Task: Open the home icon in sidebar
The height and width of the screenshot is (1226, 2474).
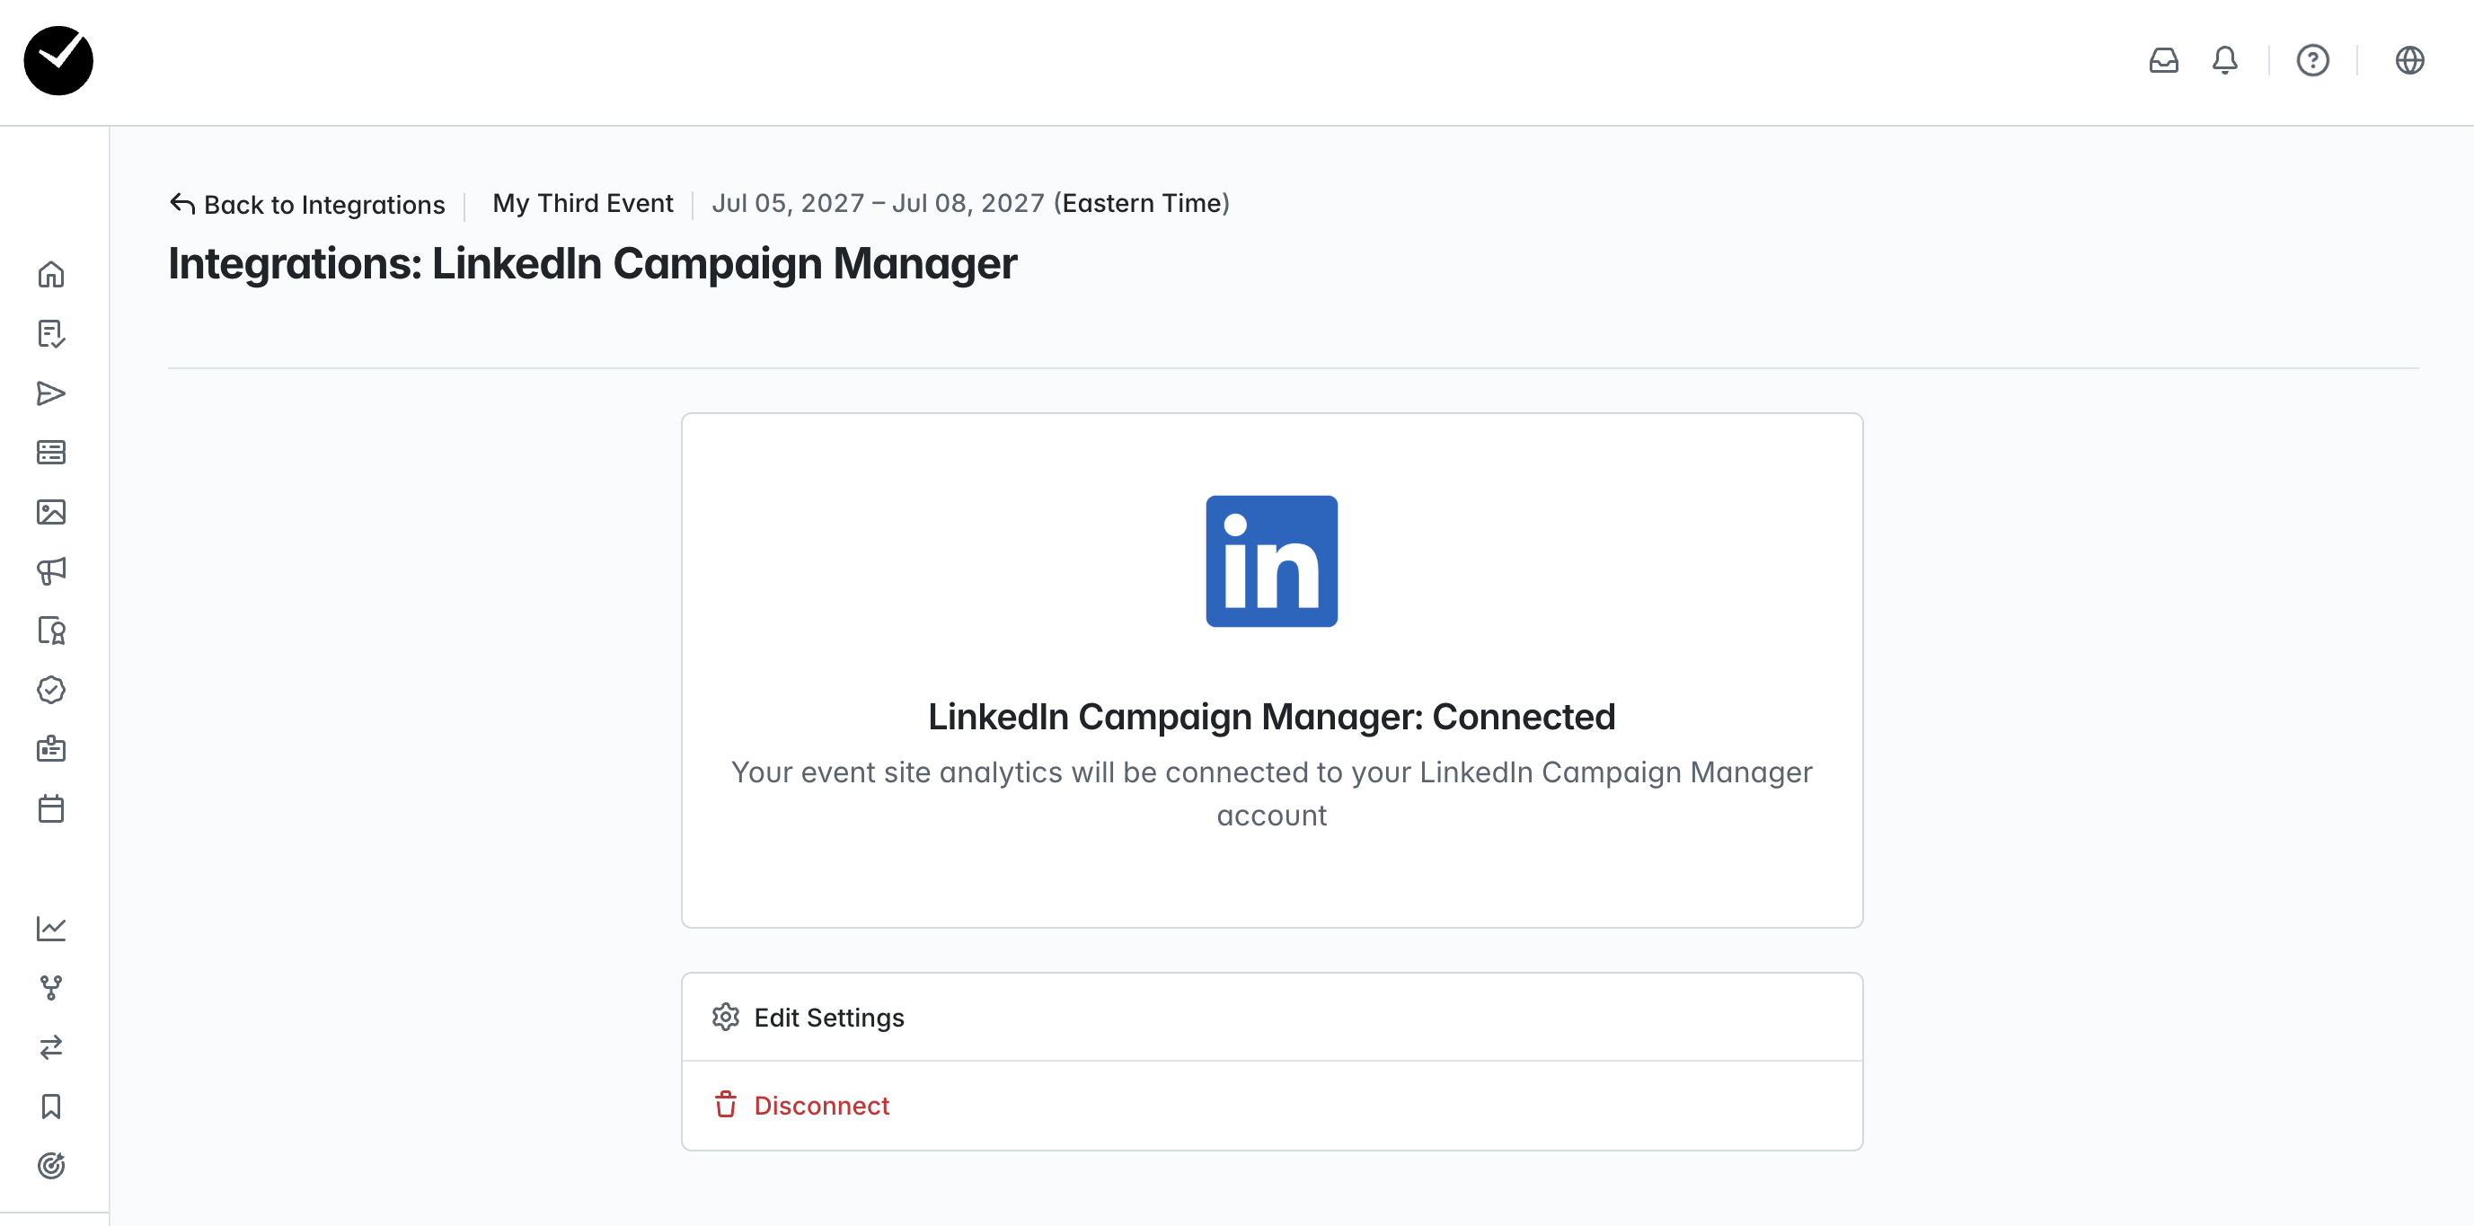Action: [x=51, y=275]
